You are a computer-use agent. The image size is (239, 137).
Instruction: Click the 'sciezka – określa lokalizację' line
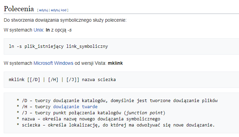(116, 125)
